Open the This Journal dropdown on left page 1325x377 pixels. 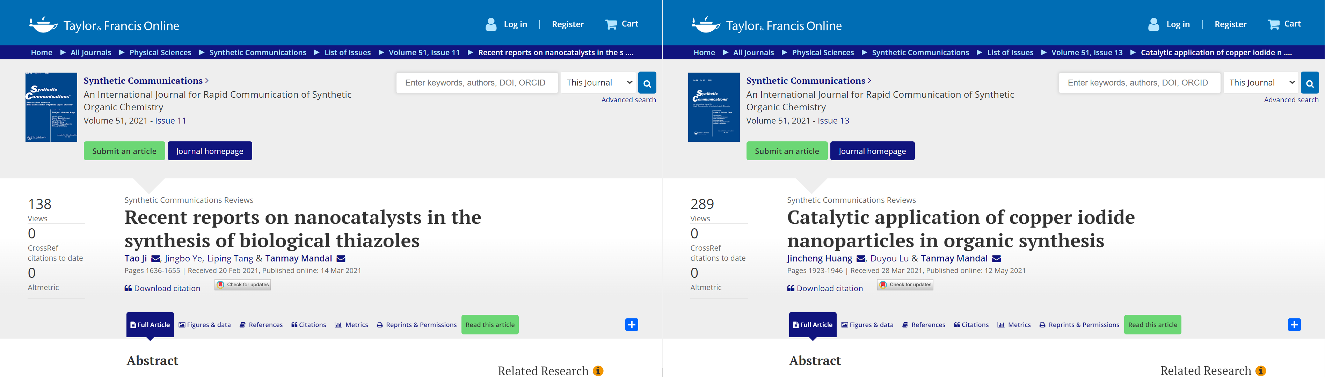(x=598, y=83)
